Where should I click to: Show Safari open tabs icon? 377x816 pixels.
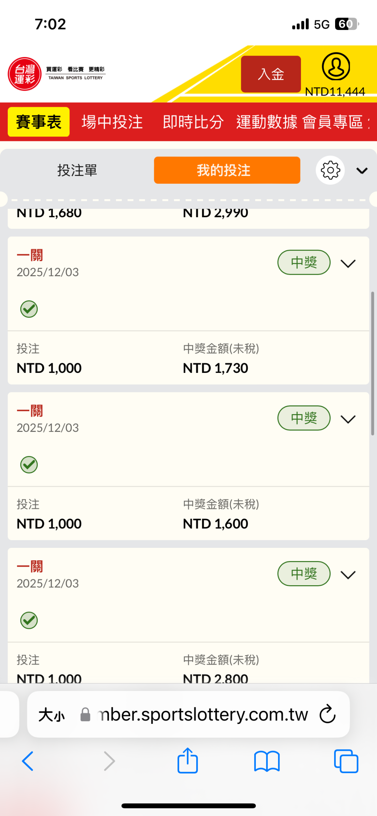tap(346, 761)
